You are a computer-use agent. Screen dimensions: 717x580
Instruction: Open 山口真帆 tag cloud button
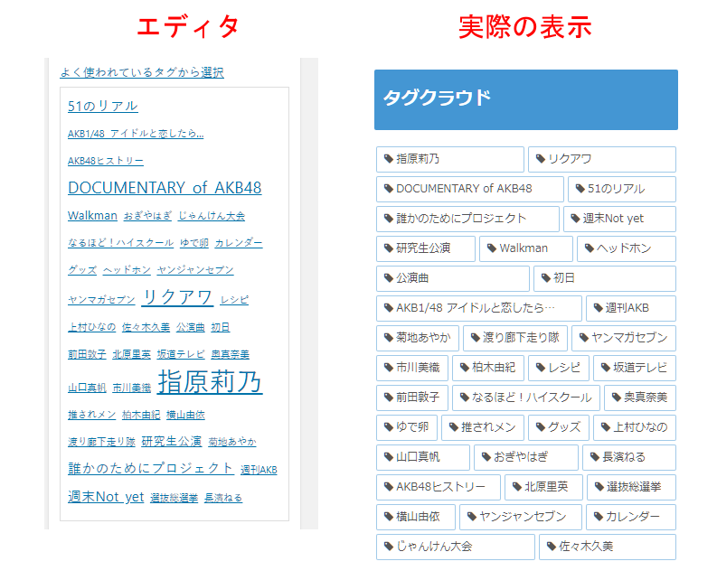tap(423, 457)
